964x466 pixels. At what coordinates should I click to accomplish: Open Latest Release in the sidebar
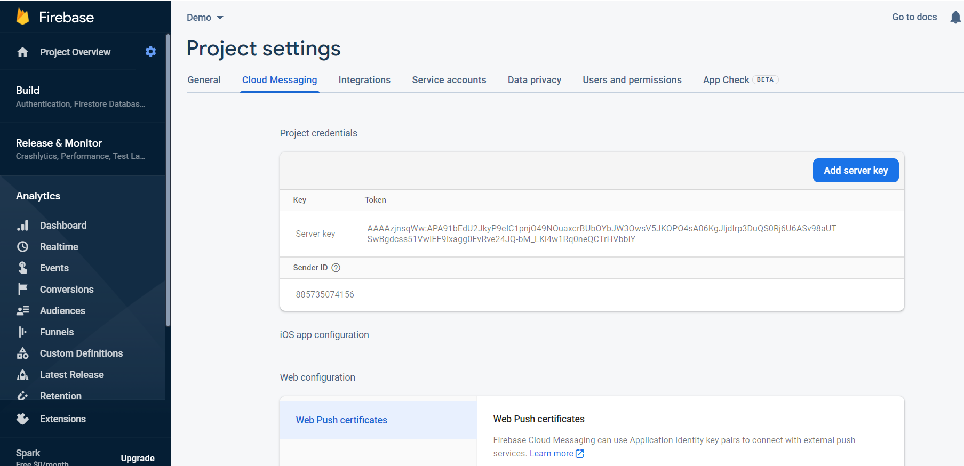[72, 375]
